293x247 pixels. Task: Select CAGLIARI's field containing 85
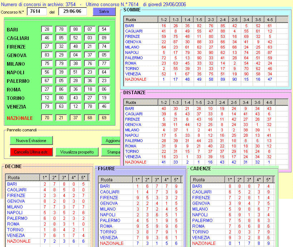click(x=61, y=38)
